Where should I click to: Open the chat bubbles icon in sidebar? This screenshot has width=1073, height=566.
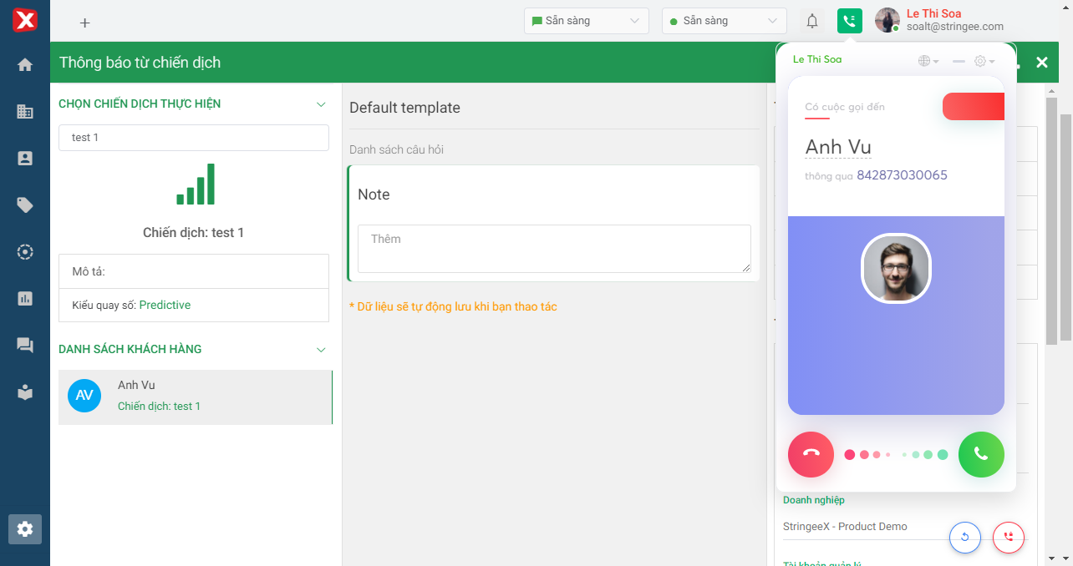tap(25, 345)
